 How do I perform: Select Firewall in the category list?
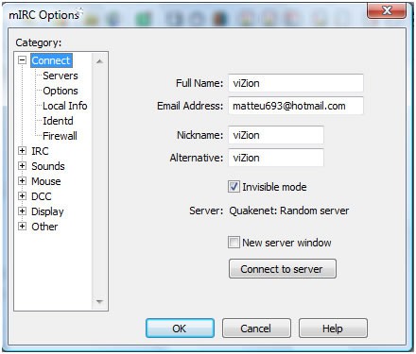[60, 136]
